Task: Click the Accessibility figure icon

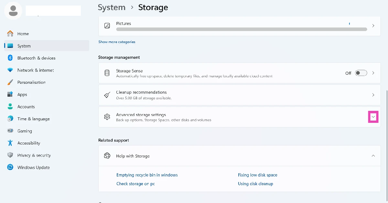Action: point(10,143)
